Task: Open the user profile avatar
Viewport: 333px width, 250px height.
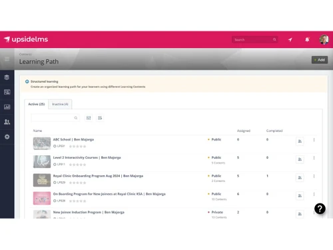Action: [324, 39]
